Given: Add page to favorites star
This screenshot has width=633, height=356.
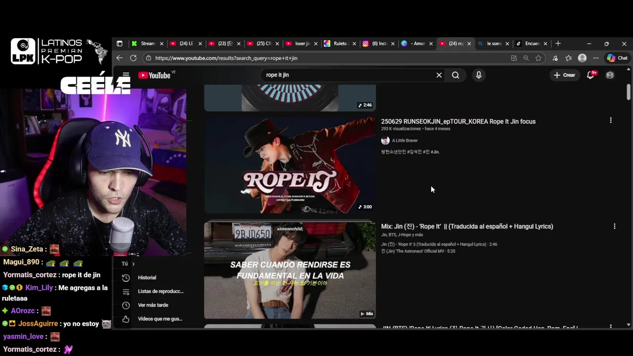Looking at the screenshot, I should click(x=539, y=58).
